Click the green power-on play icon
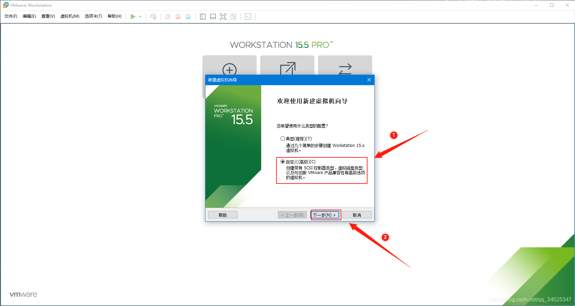575x306 pixels. [x=133, y=17]
